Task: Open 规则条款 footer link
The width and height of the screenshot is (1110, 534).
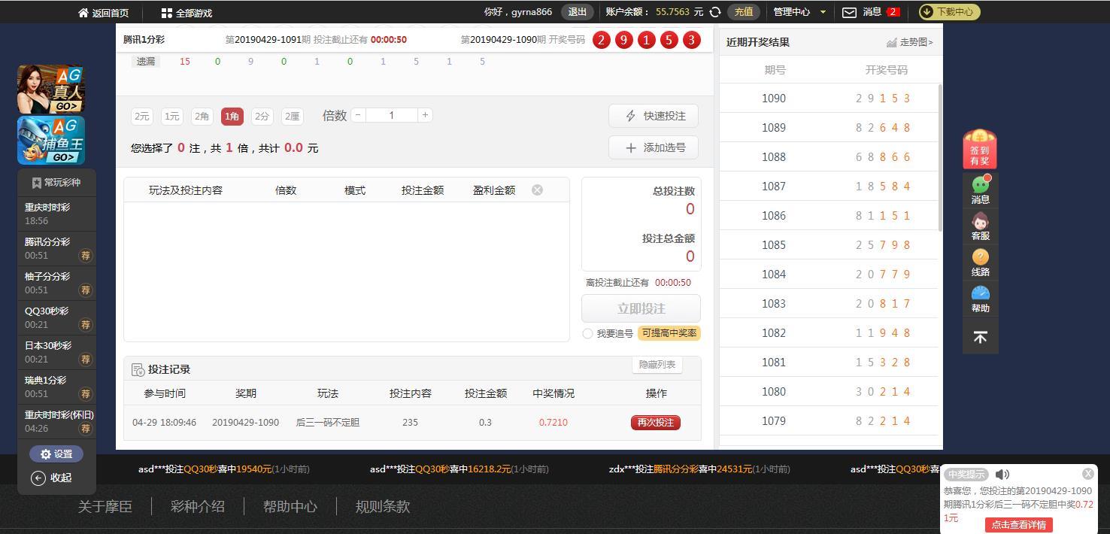Action: tap(383, 507)
